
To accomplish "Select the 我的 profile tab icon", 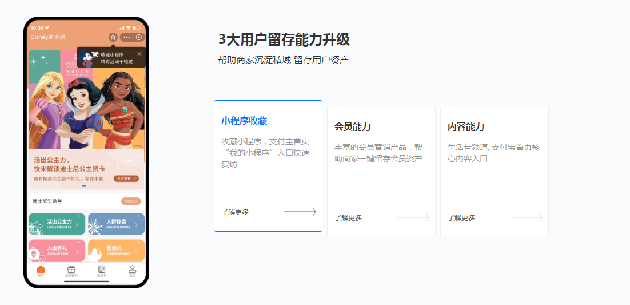I will tap(132, 270).
